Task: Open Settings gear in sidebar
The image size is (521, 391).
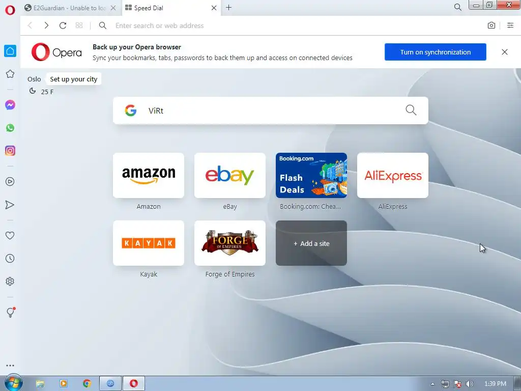Action: 10,281
